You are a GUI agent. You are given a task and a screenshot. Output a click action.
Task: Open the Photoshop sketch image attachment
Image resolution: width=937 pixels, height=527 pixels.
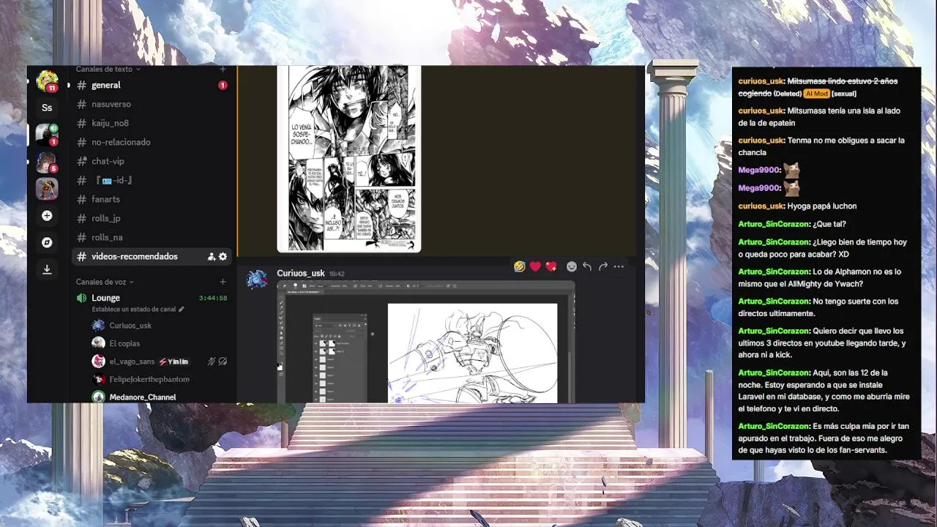(426, 342)
